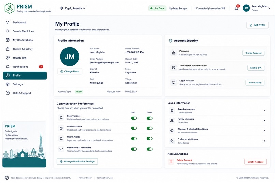Click the View Activity button
Image resolution: width=275 pixels, height=183 pixels.
coord(255,83)
